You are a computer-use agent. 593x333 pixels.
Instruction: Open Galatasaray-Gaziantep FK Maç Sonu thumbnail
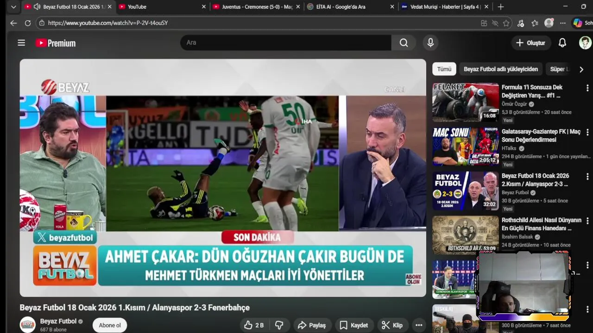(x=466, y=147)
